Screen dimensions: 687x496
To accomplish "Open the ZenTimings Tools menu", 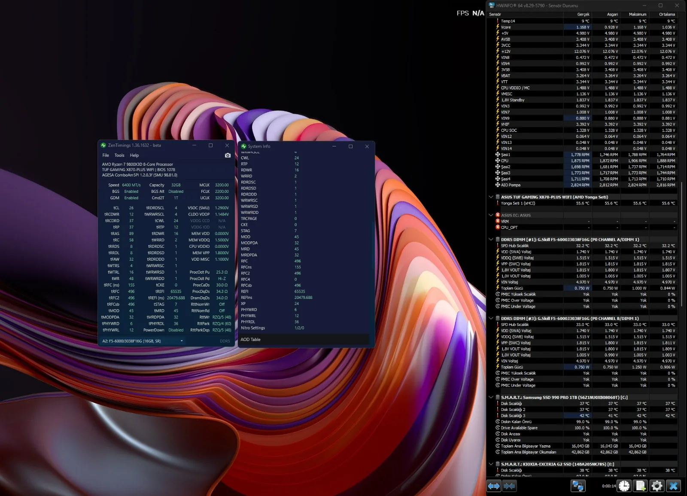I will 119,155.
